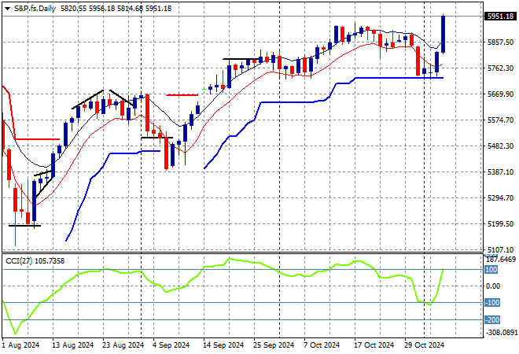Click the triangle arrow beside S&P.fs,Daily
Screen dimensions: 519x354
[7, 9]
